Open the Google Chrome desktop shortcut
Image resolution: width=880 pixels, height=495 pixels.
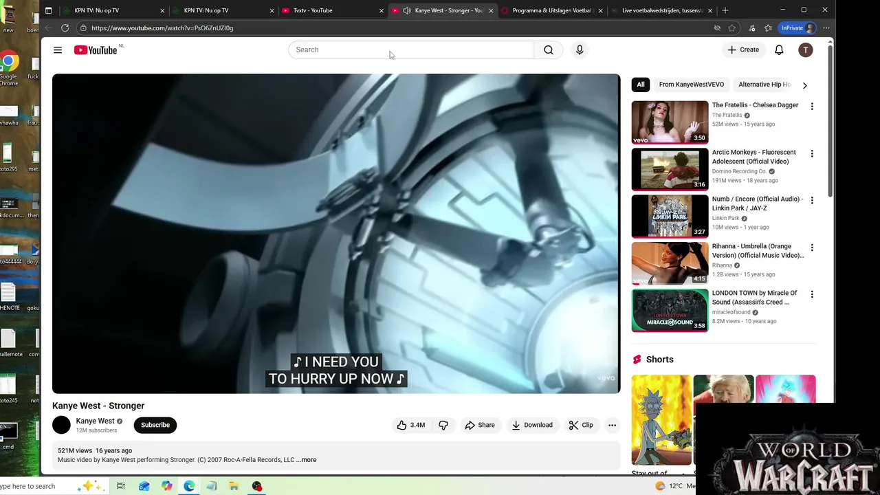8,69
